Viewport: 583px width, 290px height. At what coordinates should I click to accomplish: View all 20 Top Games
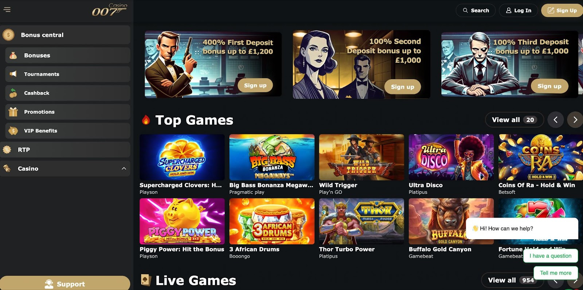[514, 120]
